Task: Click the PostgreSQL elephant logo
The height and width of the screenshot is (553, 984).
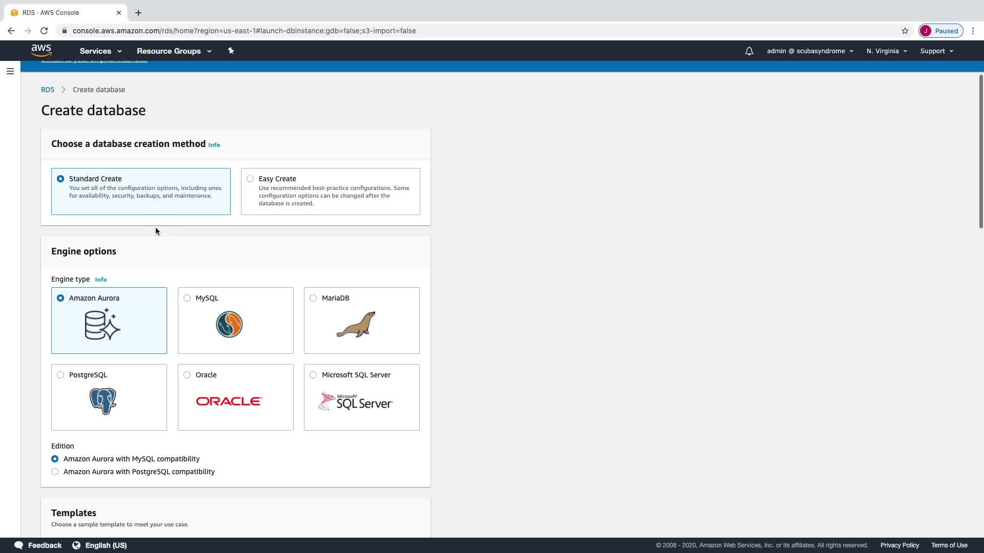Action: (x=102, y=401)
